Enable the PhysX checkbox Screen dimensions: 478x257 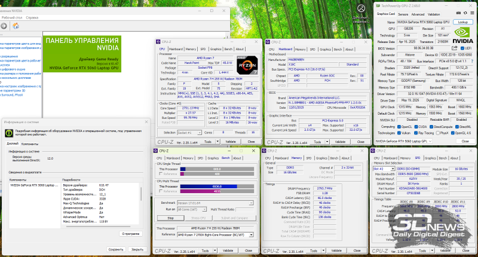[x=438, y=133]
